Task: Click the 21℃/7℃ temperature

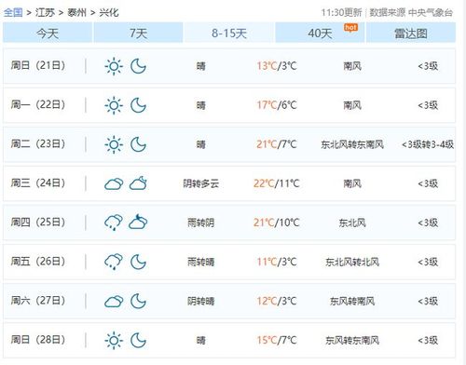Action: pos(277,144)
